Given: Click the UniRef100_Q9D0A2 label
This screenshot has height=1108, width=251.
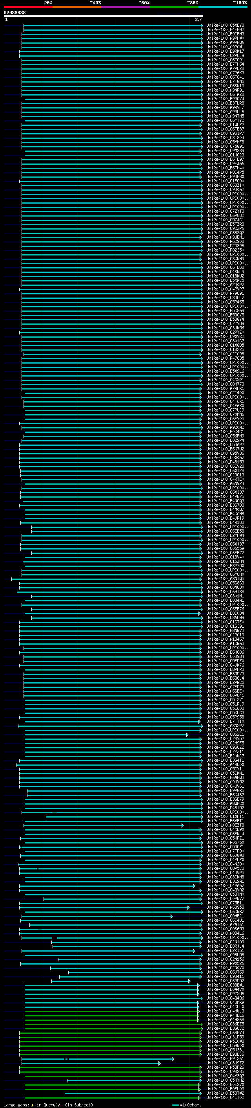Looking at the screenshot, I should click(225, 190).
